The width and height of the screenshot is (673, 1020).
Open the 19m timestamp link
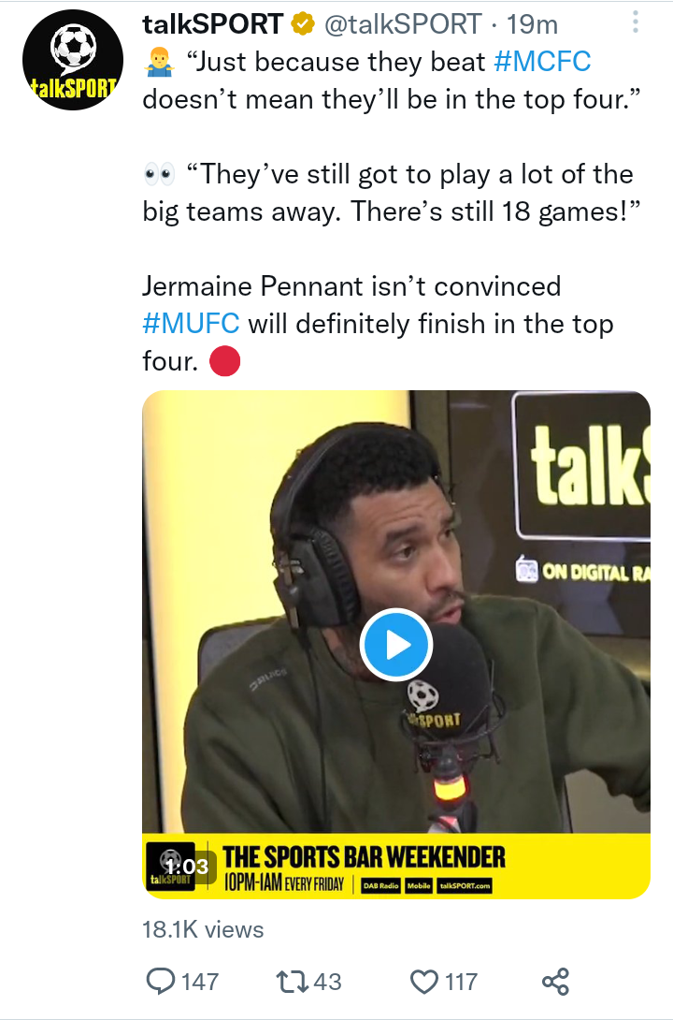(x=532, y=24)
